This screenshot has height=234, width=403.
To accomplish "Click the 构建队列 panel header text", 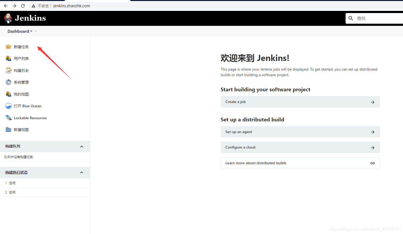I will point(13,146).
